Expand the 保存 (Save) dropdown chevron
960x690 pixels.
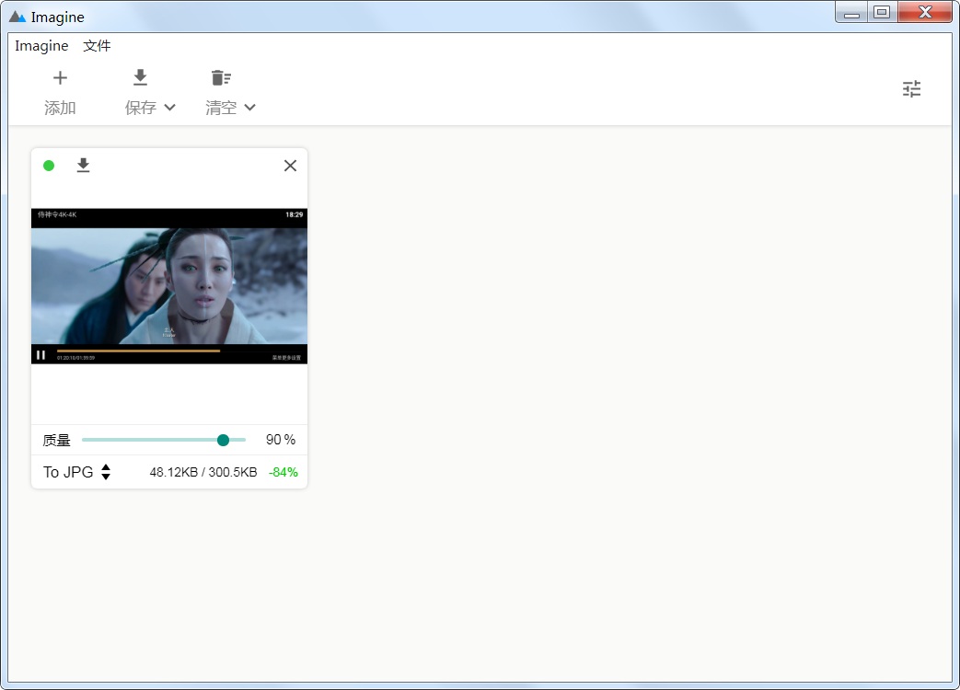point(169,108)
